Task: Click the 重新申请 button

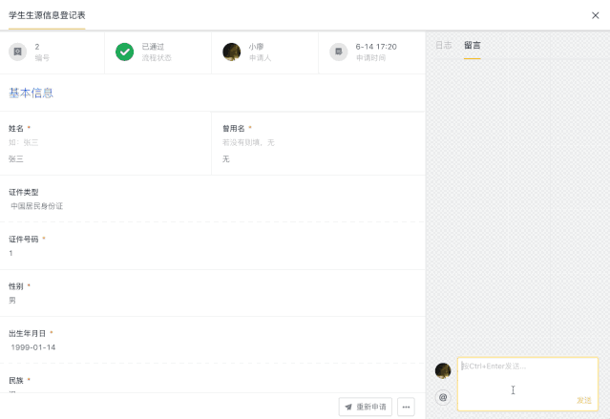Action: click(x=366, y=407)
